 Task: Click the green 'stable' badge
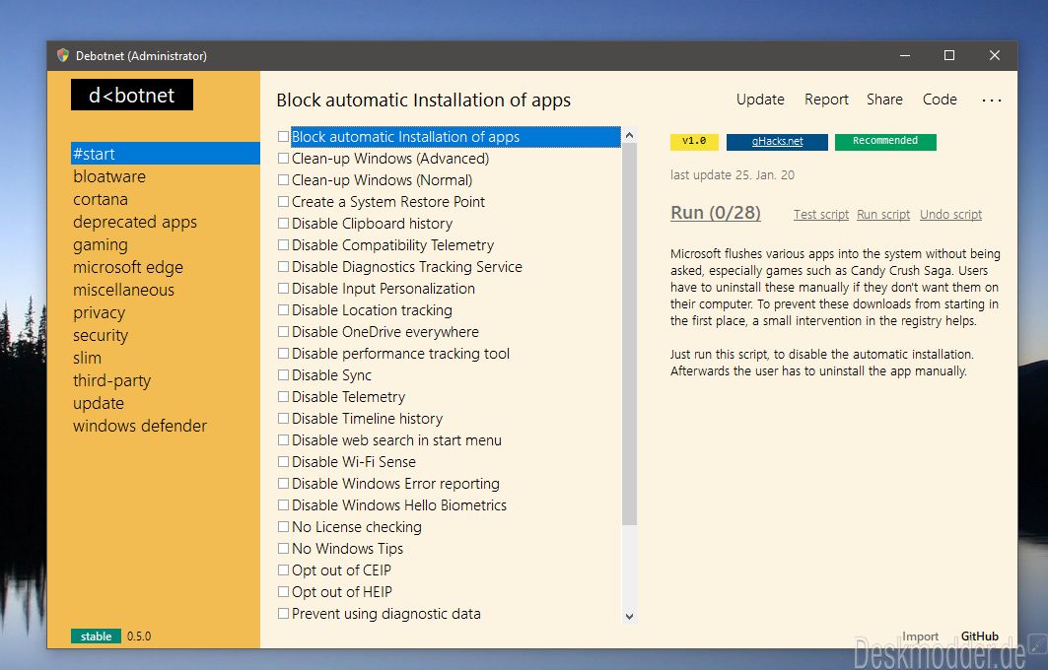[x=96, y=636]
